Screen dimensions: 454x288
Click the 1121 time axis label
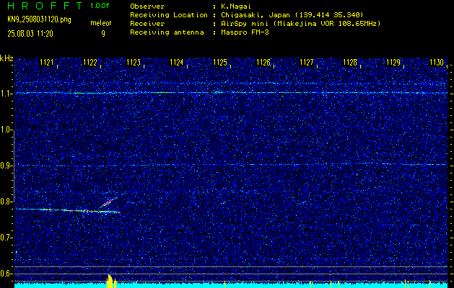click(47, 62)
